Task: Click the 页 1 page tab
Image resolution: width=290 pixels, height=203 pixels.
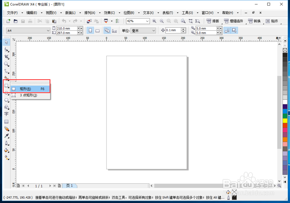Action: 70,186
